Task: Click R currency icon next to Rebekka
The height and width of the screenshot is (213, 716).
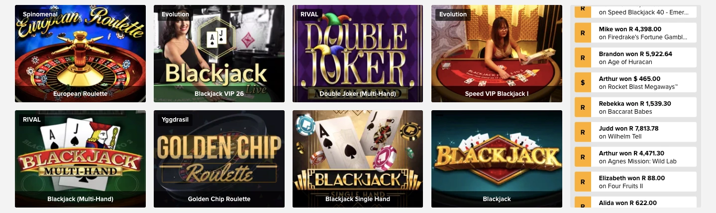Action: [x=583, y=107]
